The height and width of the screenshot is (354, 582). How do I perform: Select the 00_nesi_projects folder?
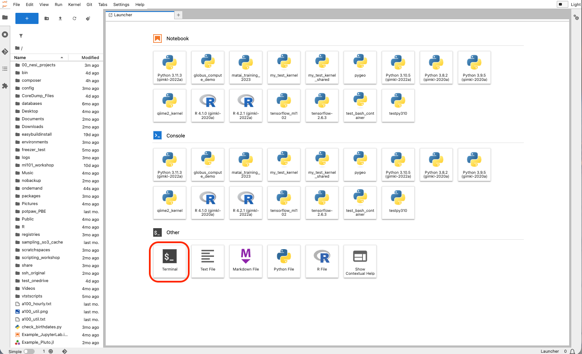(x=56, y=65)
